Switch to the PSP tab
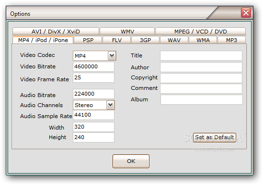 88,40
